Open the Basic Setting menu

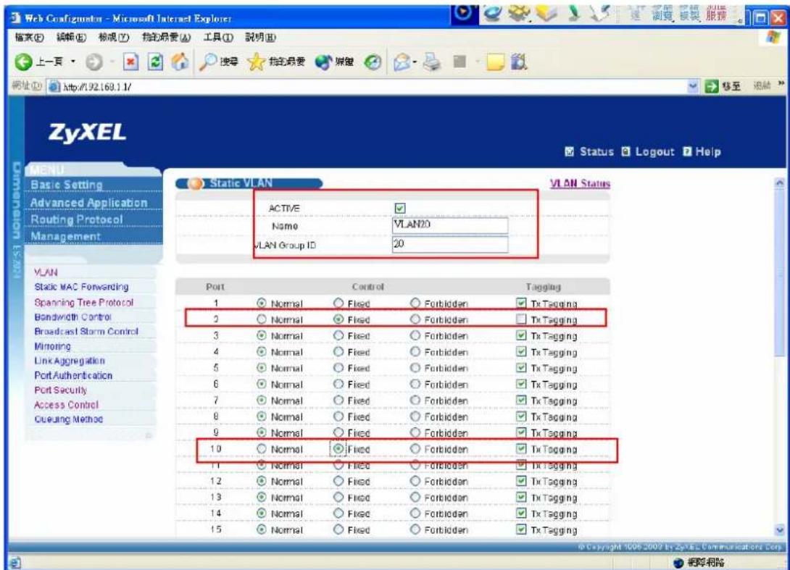(x=67, y=185)
